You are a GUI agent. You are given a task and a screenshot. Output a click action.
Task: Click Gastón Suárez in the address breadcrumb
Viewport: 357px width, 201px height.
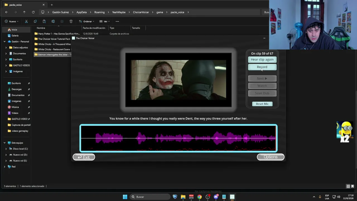click(x=61, y=12)
